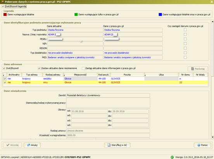214x159 pixels.
Task: Click undo arrow icon on Anuluj button
Action: click(x=29, y=145)
